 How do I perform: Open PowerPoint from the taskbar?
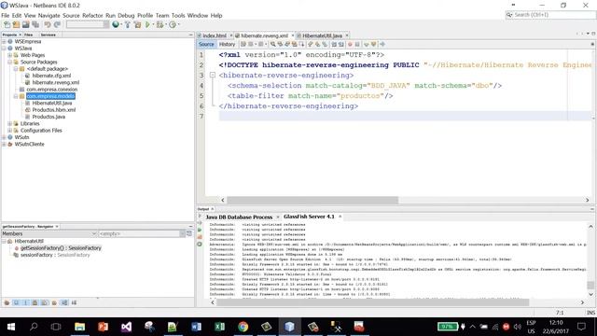point(103,327)
